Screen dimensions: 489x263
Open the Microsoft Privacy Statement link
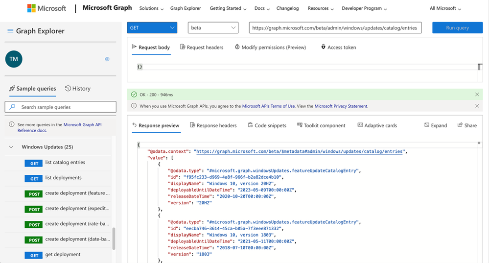pos(341,106)
